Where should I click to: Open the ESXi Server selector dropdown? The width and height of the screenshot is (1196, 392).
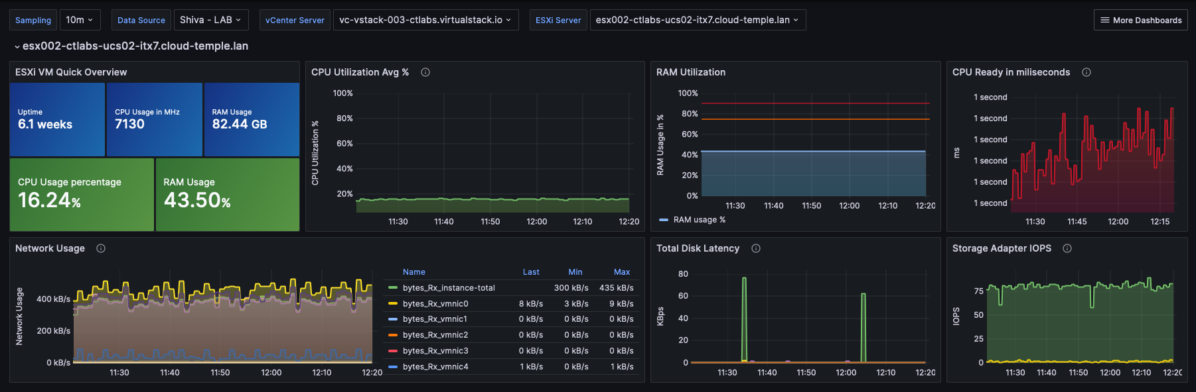tap(697, 20)
